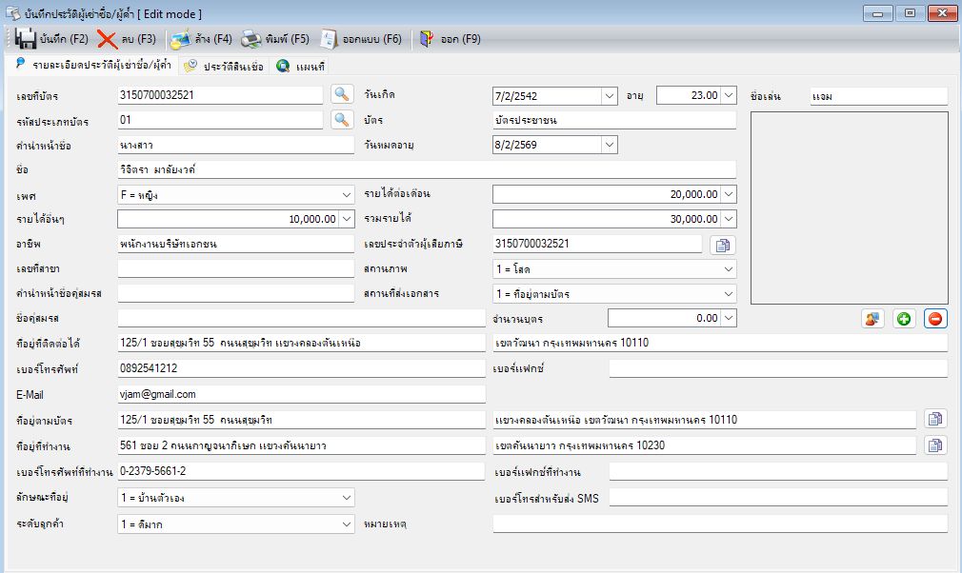This screenshot has width=962, height=573.
Task: Click the E-Mail field vjam@gmail.com
Action: coord(301,394)
